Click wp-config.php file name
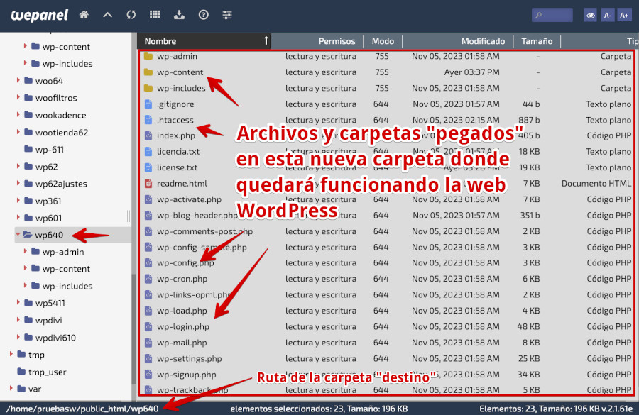 (185, 263)
